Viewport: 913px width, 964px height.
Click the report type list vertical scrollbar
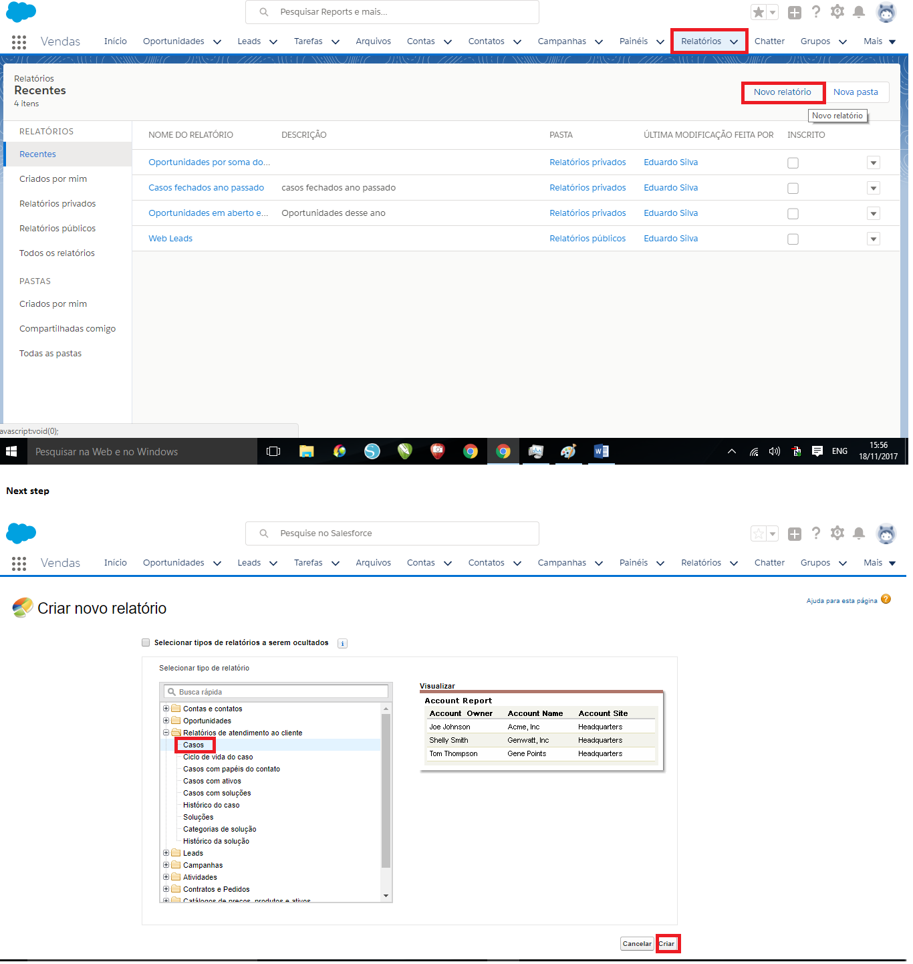click(386, 789)
